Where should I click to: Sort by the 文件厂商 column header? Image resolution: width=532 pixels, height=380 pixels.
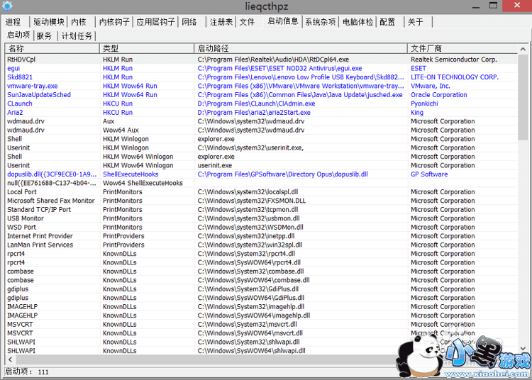[x=462, y=48]
